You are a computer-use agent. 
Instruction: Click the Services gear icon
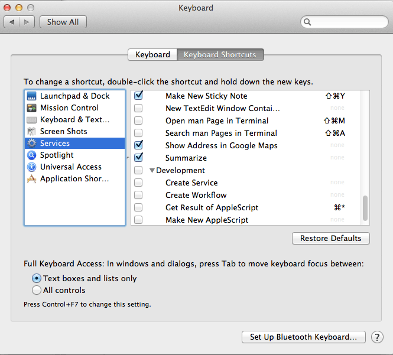31,143
